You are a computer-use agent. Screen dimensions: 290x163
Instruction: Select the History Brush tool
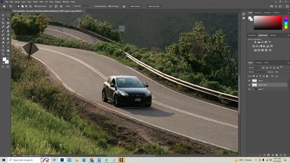(3, 35)
